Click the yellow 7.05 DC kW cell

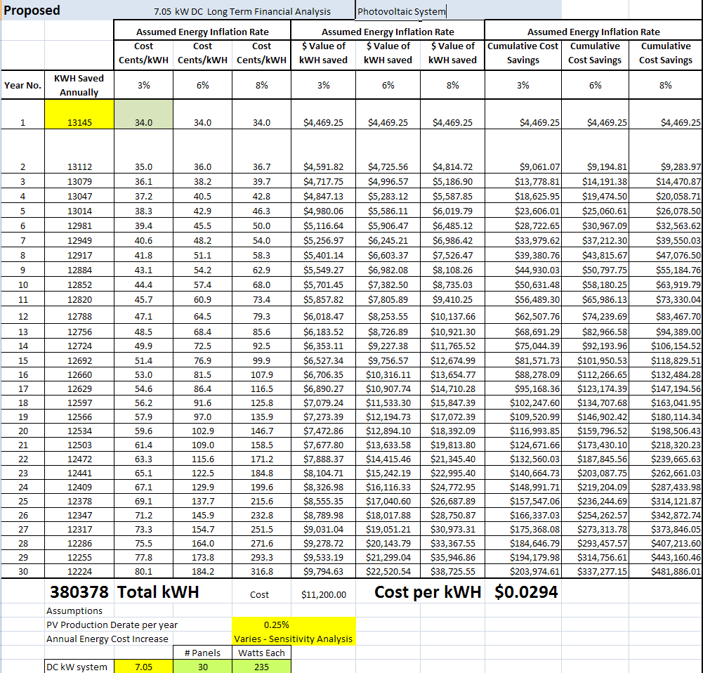tap(143, 667)
